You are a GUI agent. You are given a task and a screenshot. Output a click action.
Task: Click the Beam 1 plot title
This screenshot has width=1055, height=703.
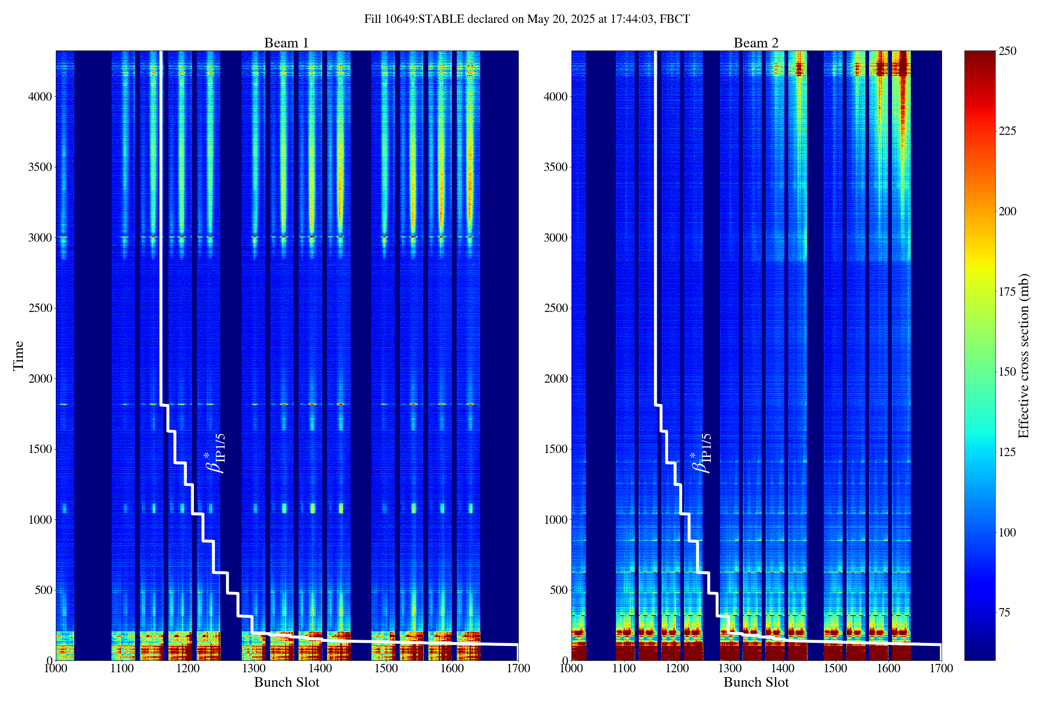click(286, 43)
